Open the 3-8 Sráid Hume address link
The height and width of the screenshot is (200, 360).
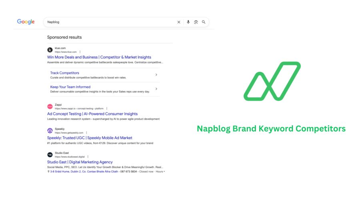point(84,172)
